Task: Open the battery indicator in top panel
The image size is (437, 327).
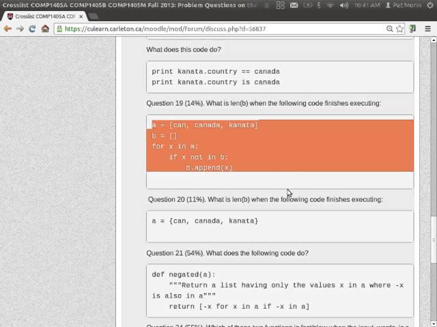Action: coord(308,5)
